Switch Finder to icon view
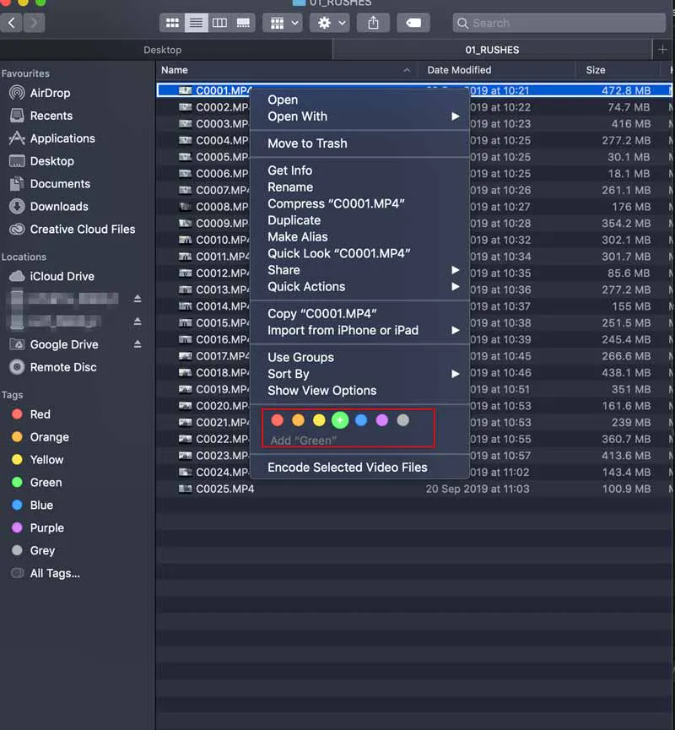The width and height of the screenshot is (675, 730). [172, 23]
